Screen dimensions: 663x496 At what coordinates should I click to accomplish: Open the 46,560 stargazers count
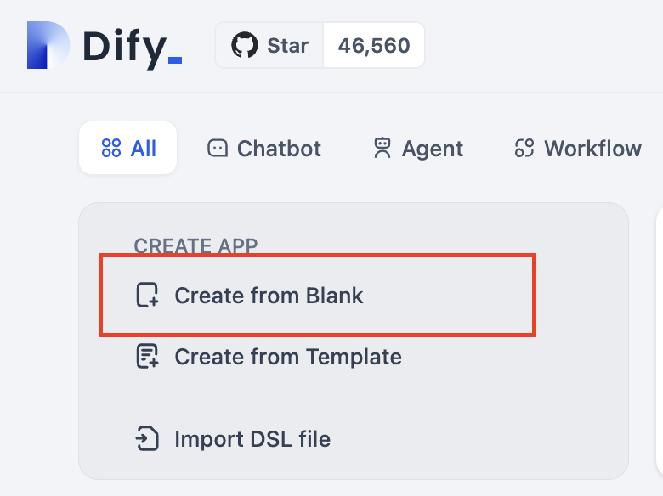(x=374, y=45)
